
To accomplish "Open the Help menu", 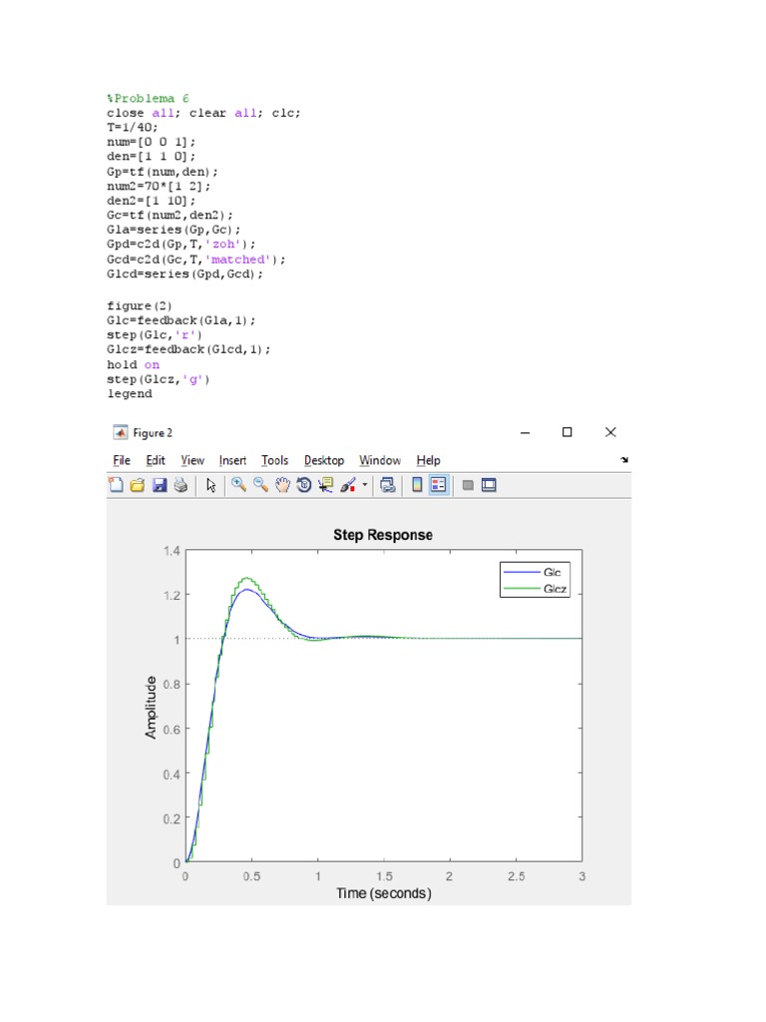I will pos(429,460).
